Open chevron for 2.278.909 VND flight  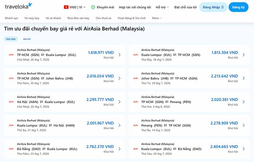pyautogui.click(x=244, y=125)
